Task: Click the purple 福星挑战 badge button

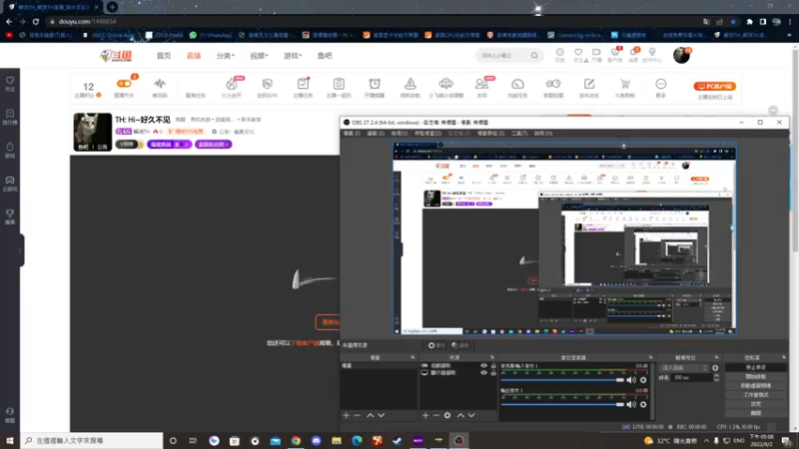Action: pos(169,145)
